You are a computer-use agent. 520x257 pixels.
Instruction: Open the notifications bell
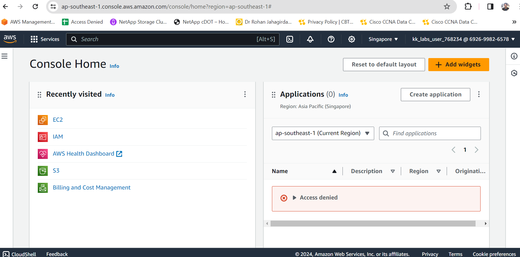point(310,39)
